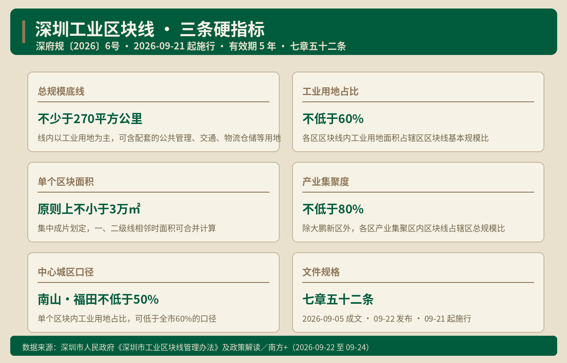The width and height of the screenshot is (567, 363).
Task: Click the description 单个区块内工业用地占比
Action: click(127, 319)
